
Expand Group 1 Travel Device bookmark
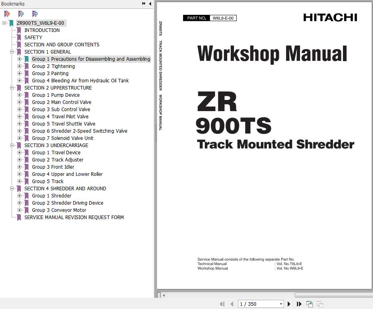pos(19,153)
